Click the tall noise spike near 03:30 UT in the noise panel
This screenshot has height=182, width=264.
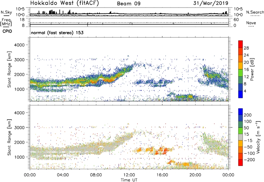60,12
